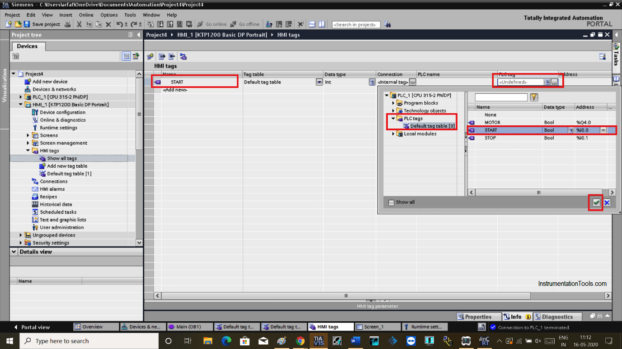This screenshot has height=349, width=622.
Task: Click the collapse Project tree arrow icon
Action: click(x=138, y=35)
